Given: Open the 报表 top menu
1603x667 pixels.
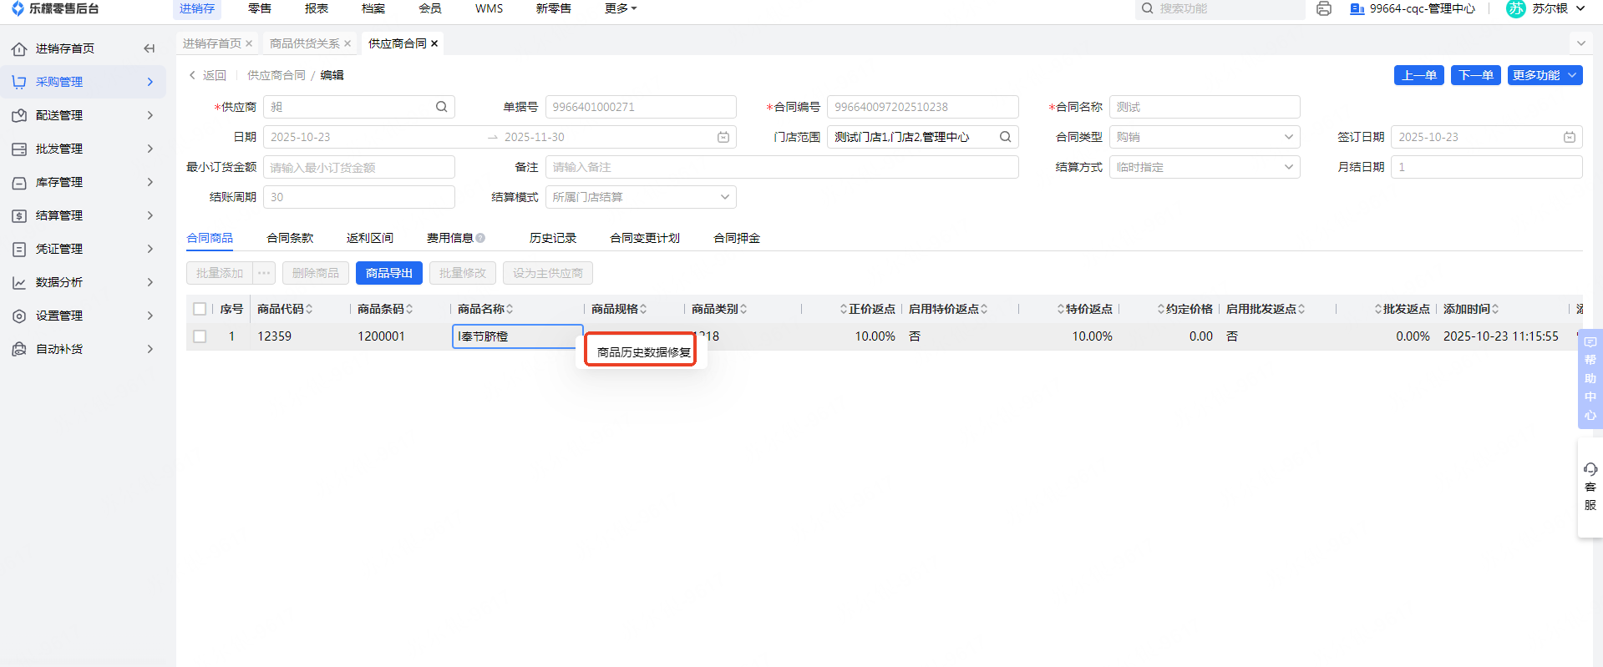Looking at the screenshot, I should [x=317, y=8].
